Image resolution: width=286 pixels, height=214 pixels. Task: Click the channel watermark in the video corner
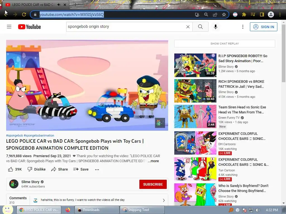click(160, 123)
